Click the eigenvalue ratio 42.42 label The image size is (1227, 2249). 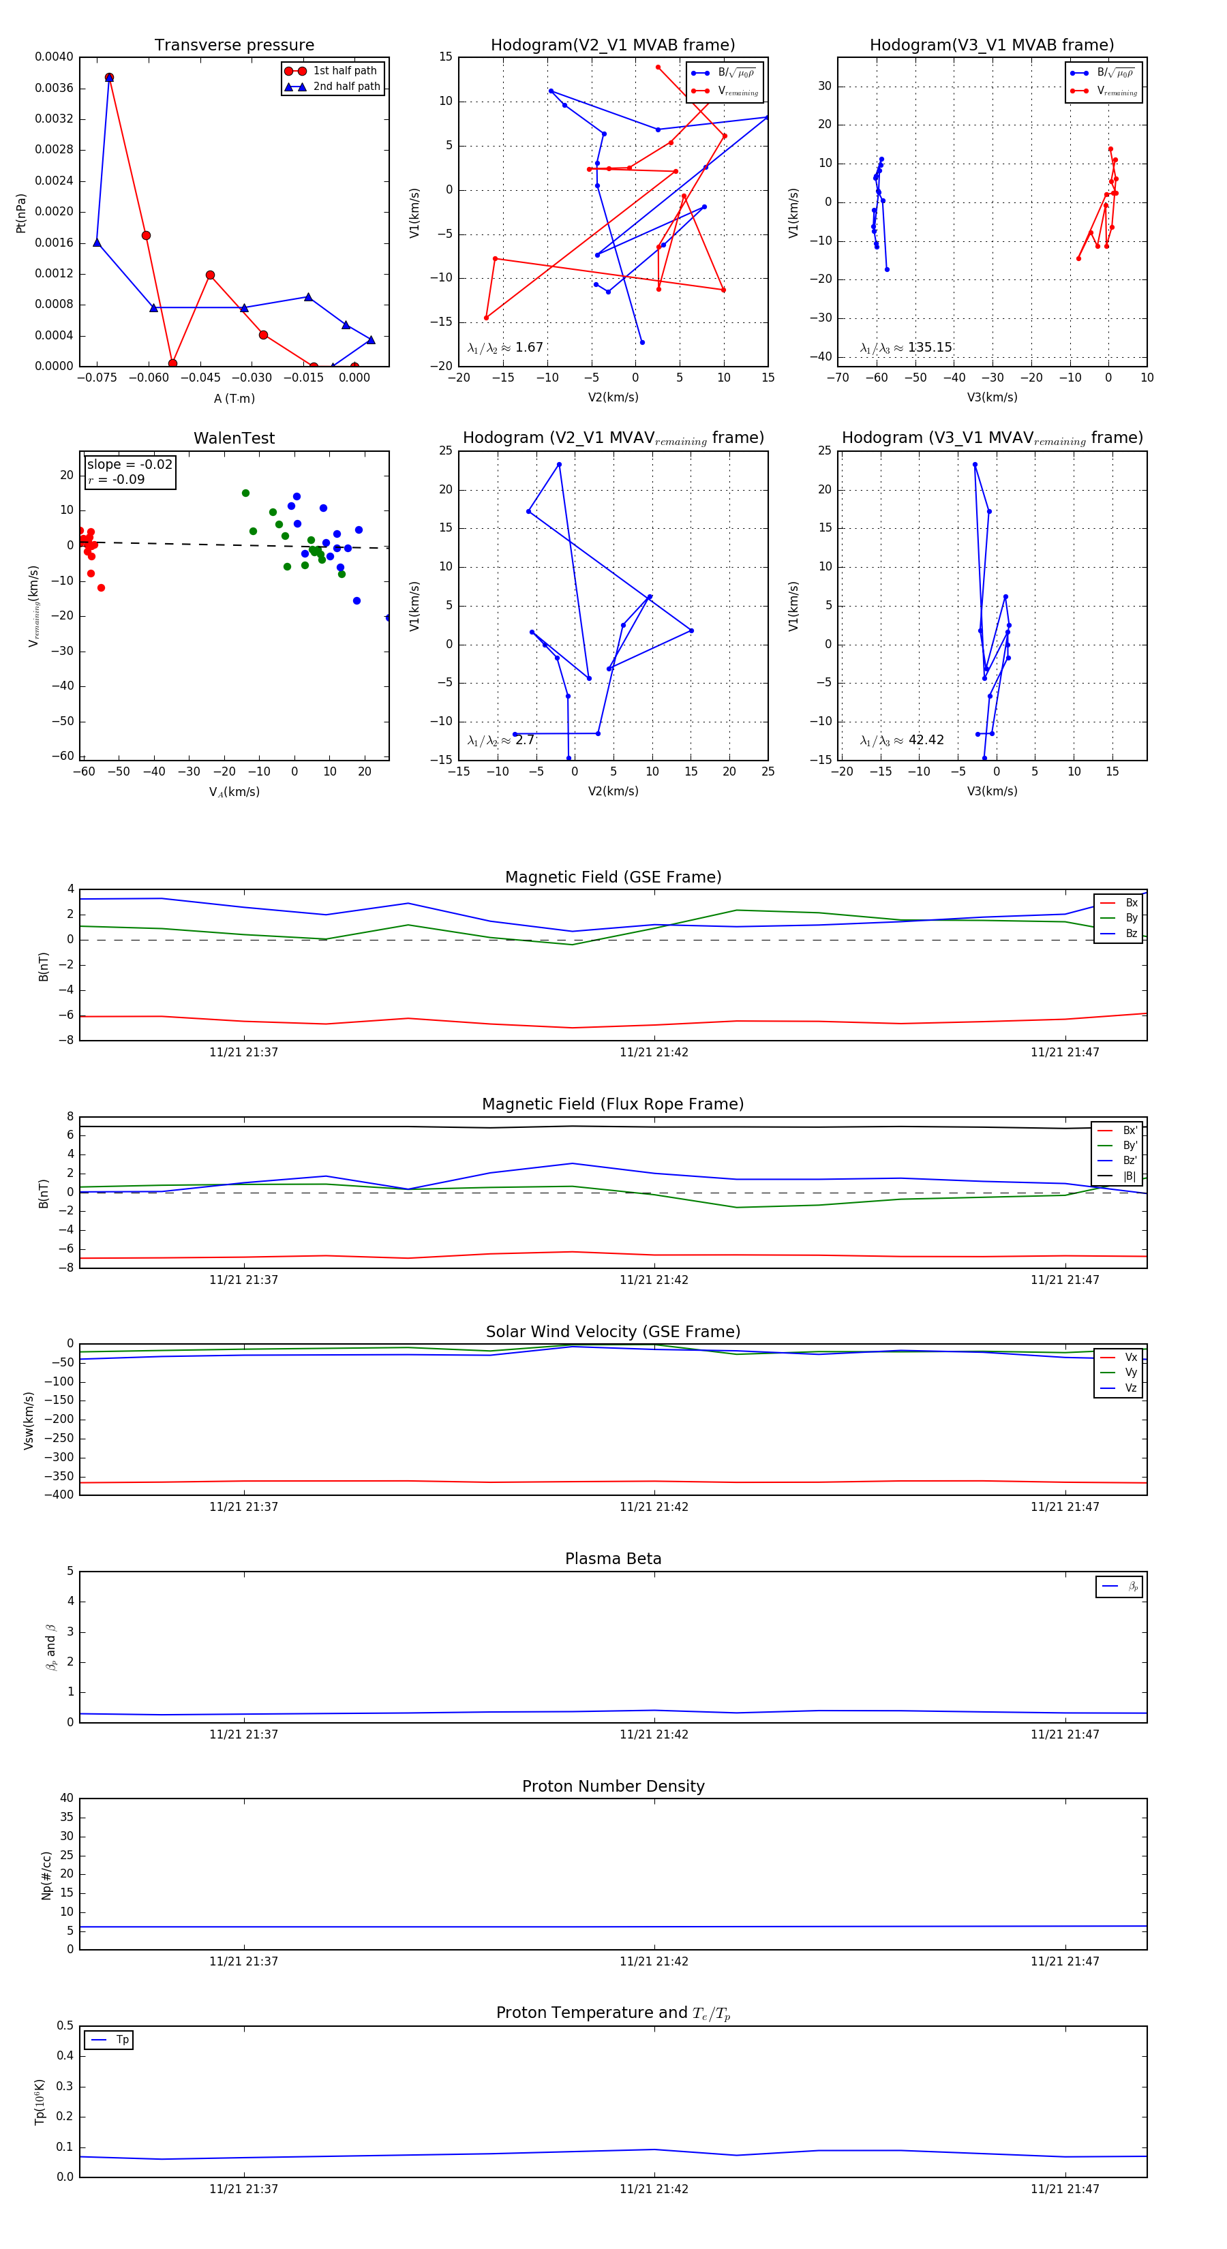click(902, 740)
